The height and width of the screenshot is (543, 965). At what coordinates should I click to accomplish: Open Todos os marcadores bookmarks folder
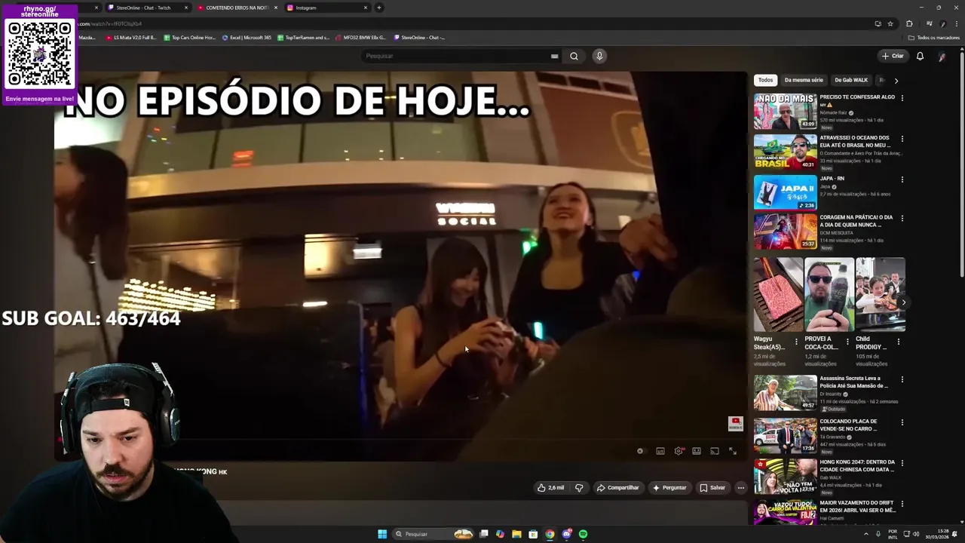[934, 37]
